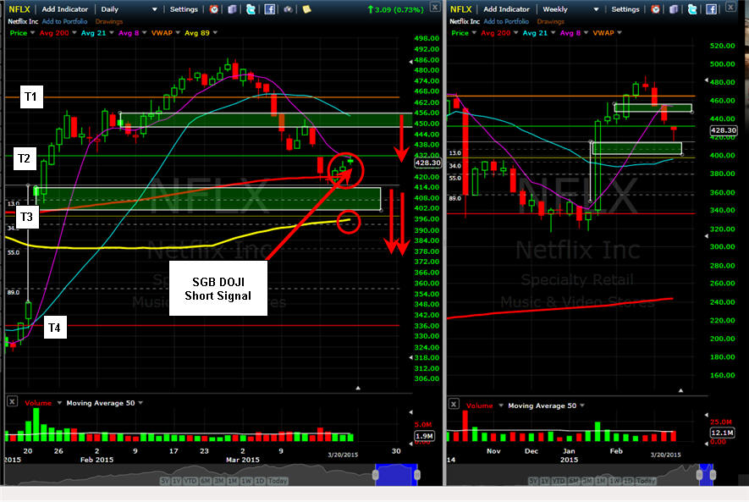Close the Weekly chart Volume panel

pyautogui.click(x=454, y=404)
